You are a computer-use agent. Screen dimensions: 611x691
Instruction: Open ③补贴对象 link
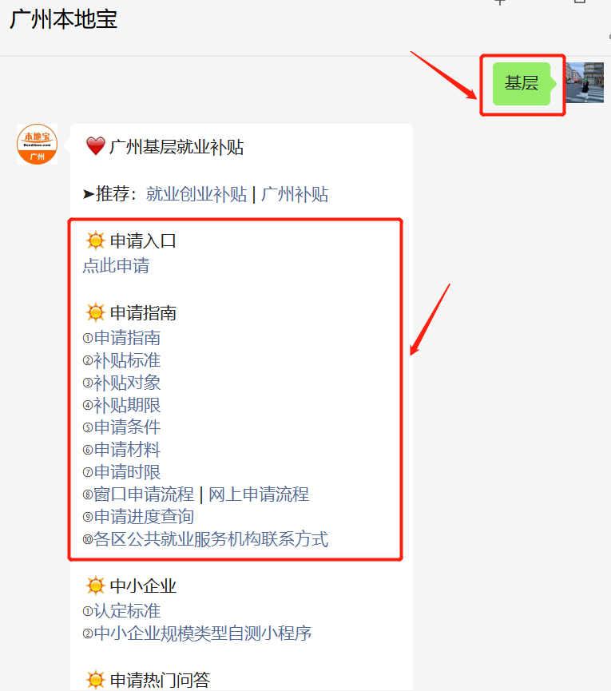coord(121,383)
